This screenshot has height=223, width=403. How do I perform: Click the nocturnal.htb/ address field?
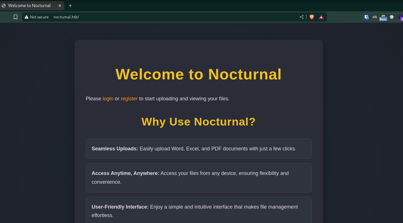[x=175, y=17]
